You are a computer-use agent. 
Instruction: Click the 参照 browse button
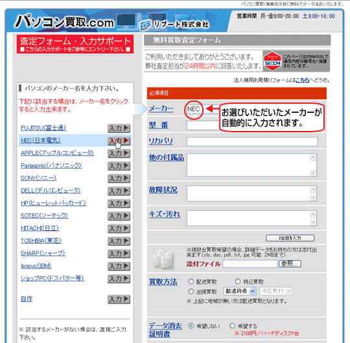[290, 264]
